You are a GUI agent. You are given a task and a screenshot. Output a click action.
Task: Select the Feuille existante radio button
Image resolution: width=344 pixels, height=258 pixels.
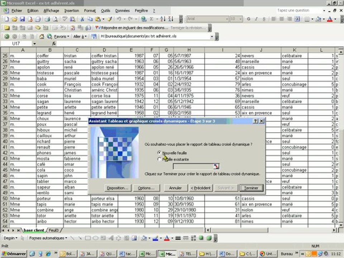159,159
